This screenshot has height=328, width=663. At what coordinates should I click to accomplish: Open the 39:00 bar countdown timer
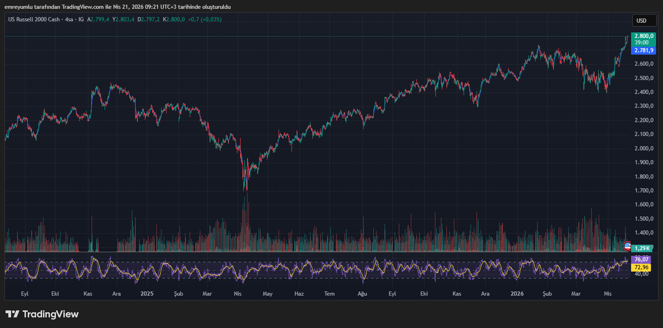click(x=643, y=42)
